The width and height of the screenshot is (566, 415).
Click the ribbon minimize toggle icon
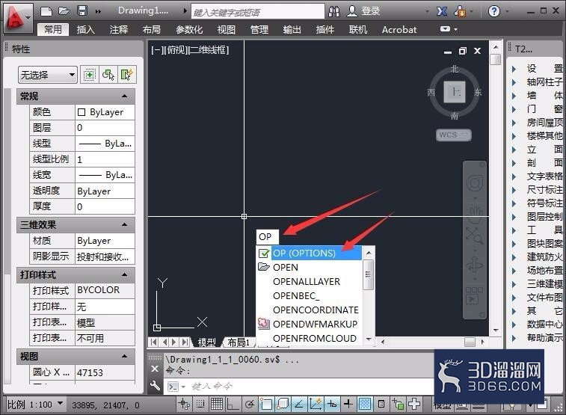coord(445,29)
